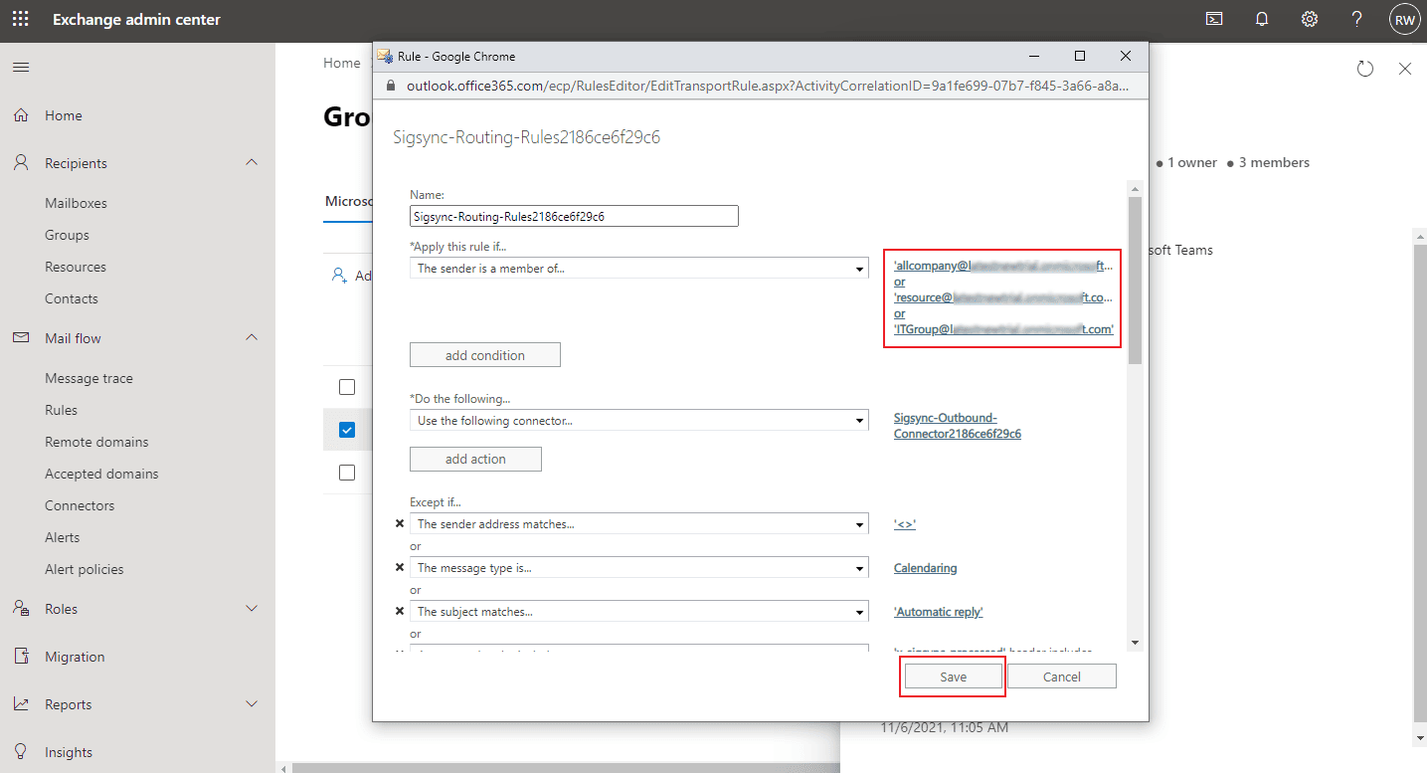This screenshot has height=773, width=1427.
Task: Click the 'add condition' button
Action: click(x=484, y=355)
